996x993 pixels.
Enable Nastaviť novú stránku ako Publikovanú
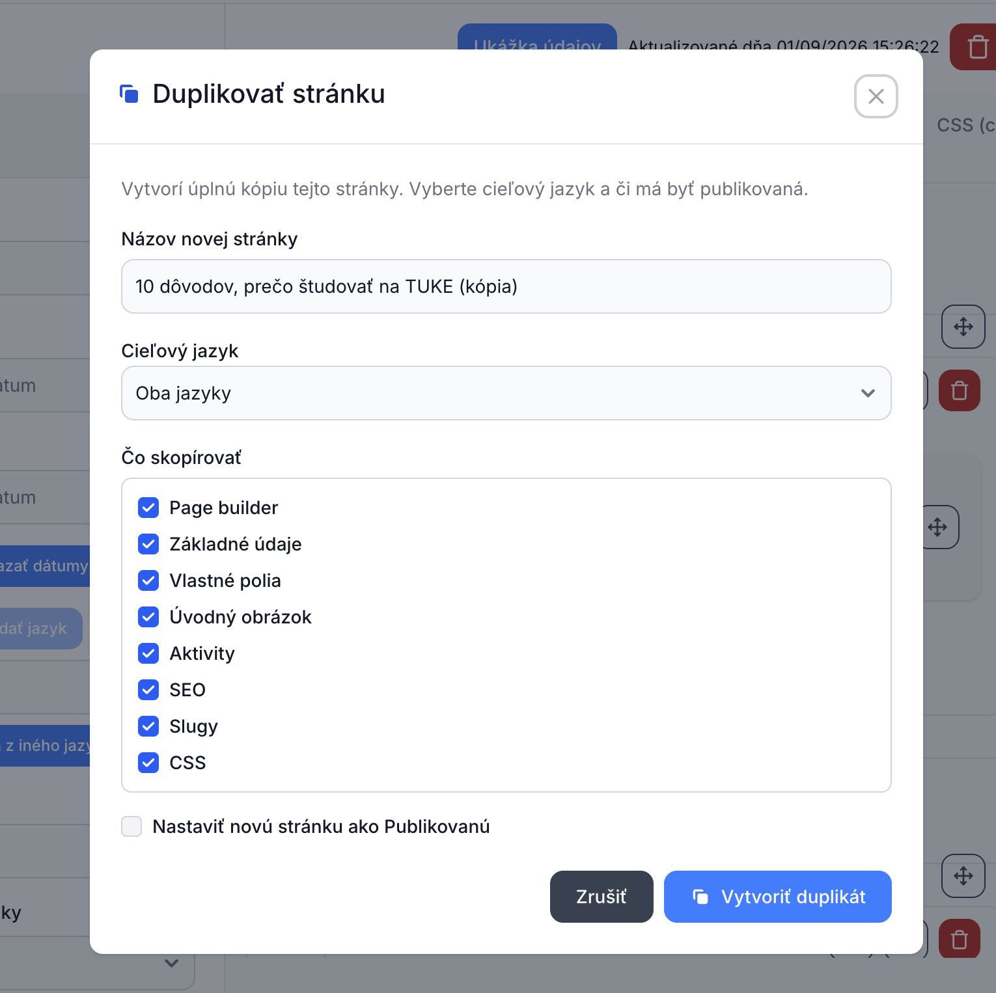click(131, 826)
